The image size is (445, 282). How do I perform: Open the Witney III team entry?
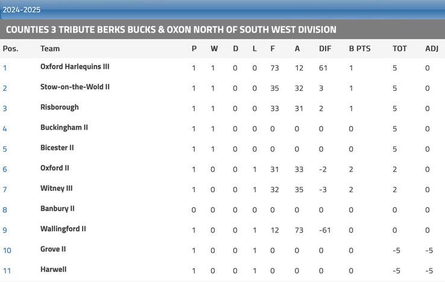click(x=56, y=189)
